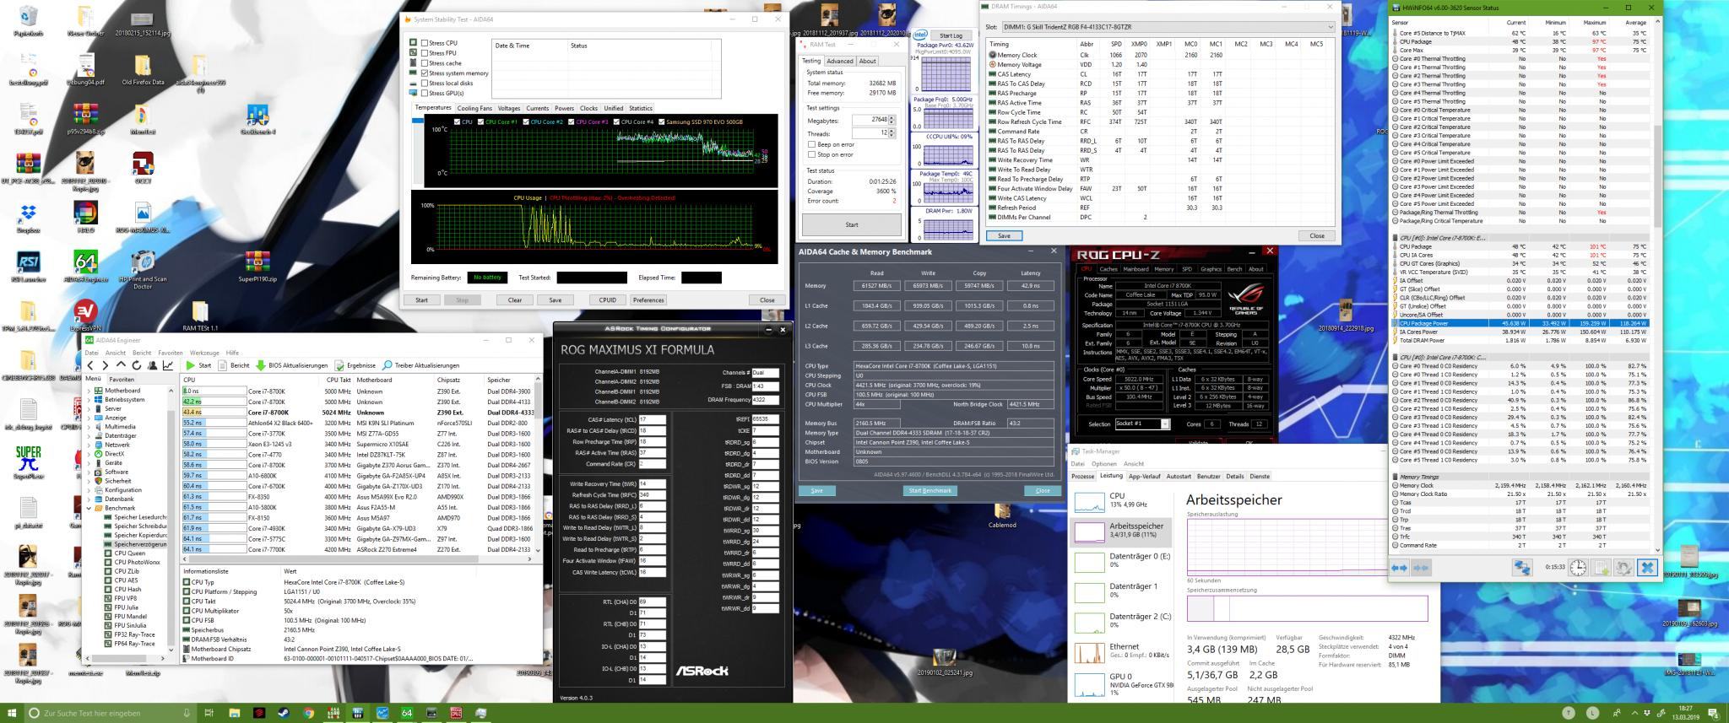Switch to the Cooling Fans tab
Viewport: 1729px width, 723px height.
pyautogui.click(x=474, y=108)
